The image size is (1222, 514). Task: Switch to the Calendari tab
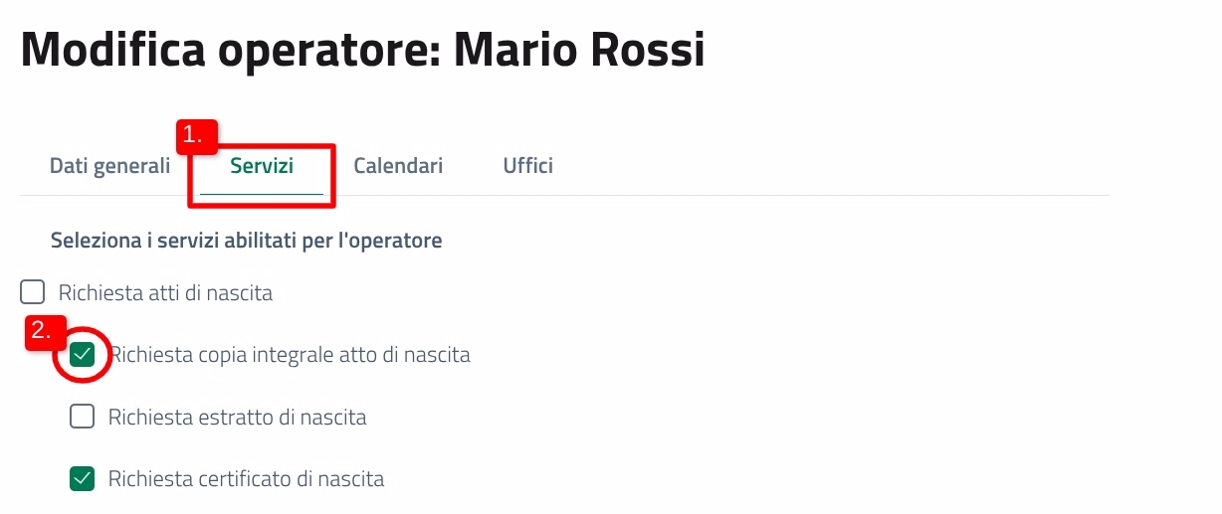point(398,166)
